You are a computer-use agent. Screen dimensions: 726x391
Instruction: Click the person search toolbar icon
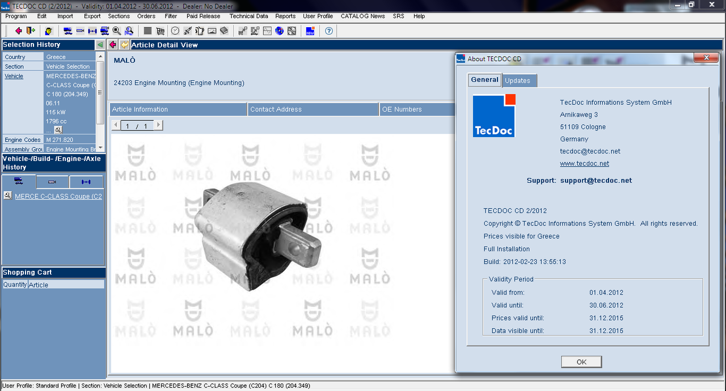click(129, 31)
